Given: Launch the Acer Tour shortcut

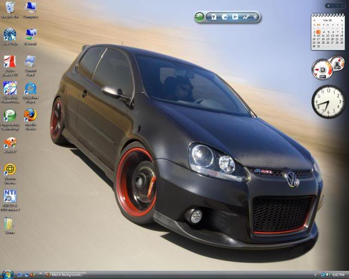Looking at the screenshot, I should click(10, 37).
